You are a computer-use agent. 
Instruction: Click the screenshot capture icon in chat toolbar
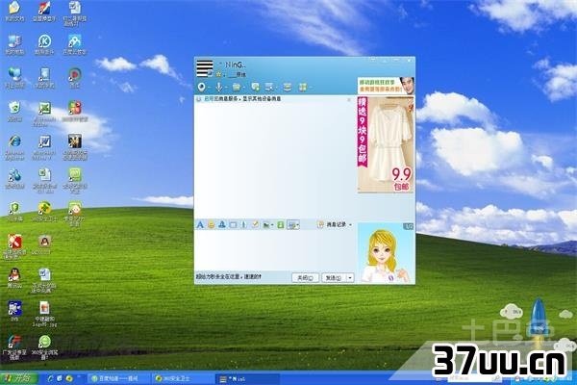[x=291, y=224]
